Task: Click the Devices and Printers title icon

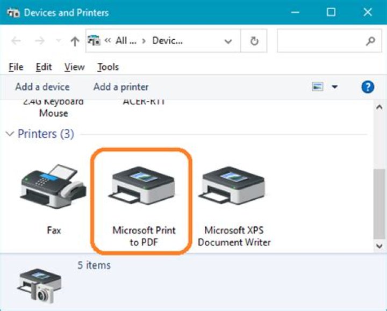Action: (13, 12)
